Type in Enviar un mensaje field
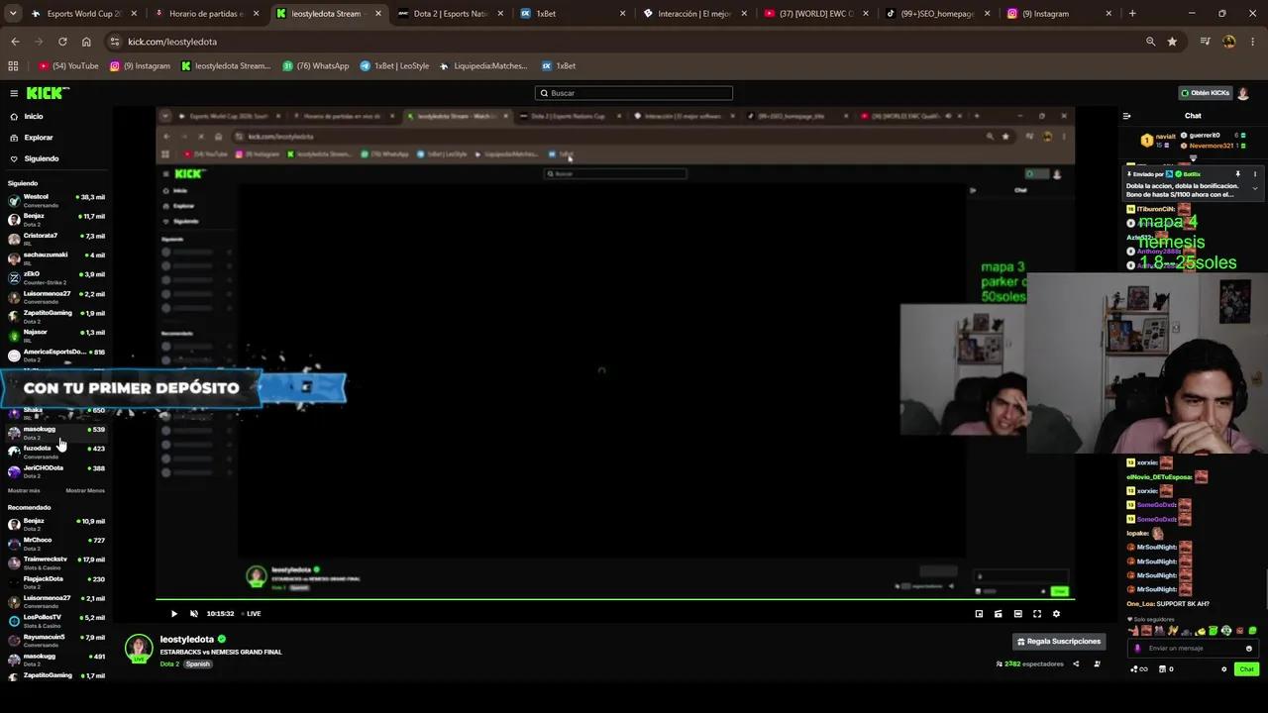This screenshot has height=713, width=1268. coord(1193,649)
